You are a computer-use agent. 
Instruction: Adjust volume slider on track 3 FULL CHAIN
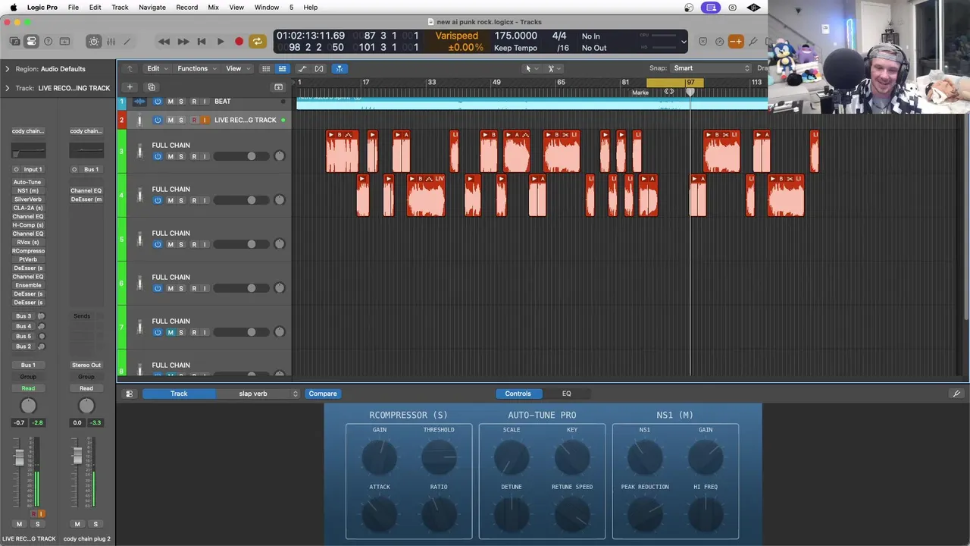click(240, 156)
